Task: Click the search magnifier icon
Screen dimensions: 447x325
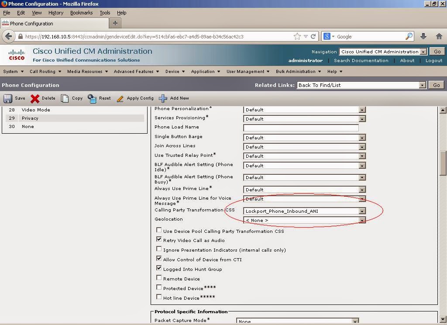Action: [x=409, y=36]
